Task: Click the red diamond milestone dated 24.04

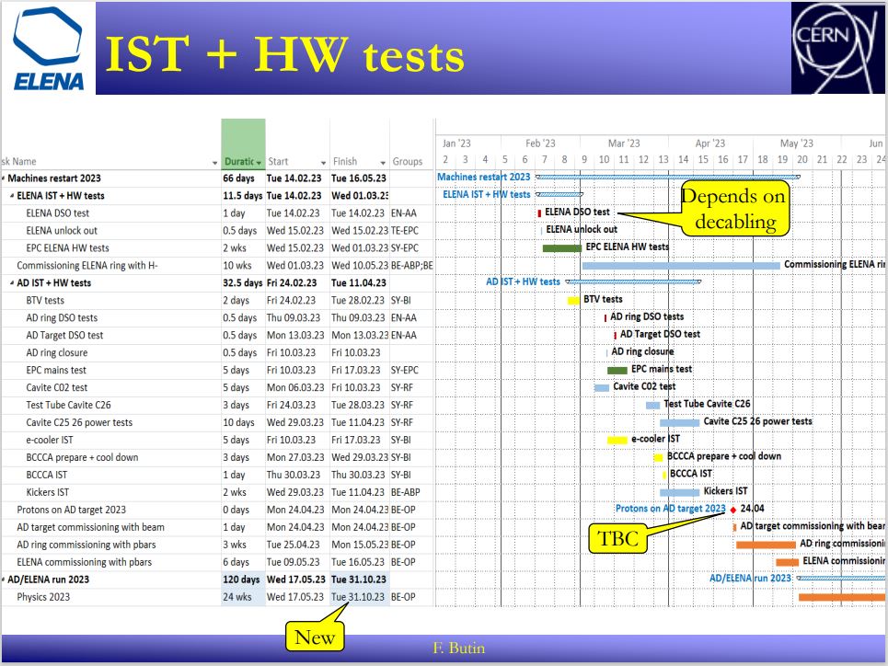Action: tap(733, 511)
